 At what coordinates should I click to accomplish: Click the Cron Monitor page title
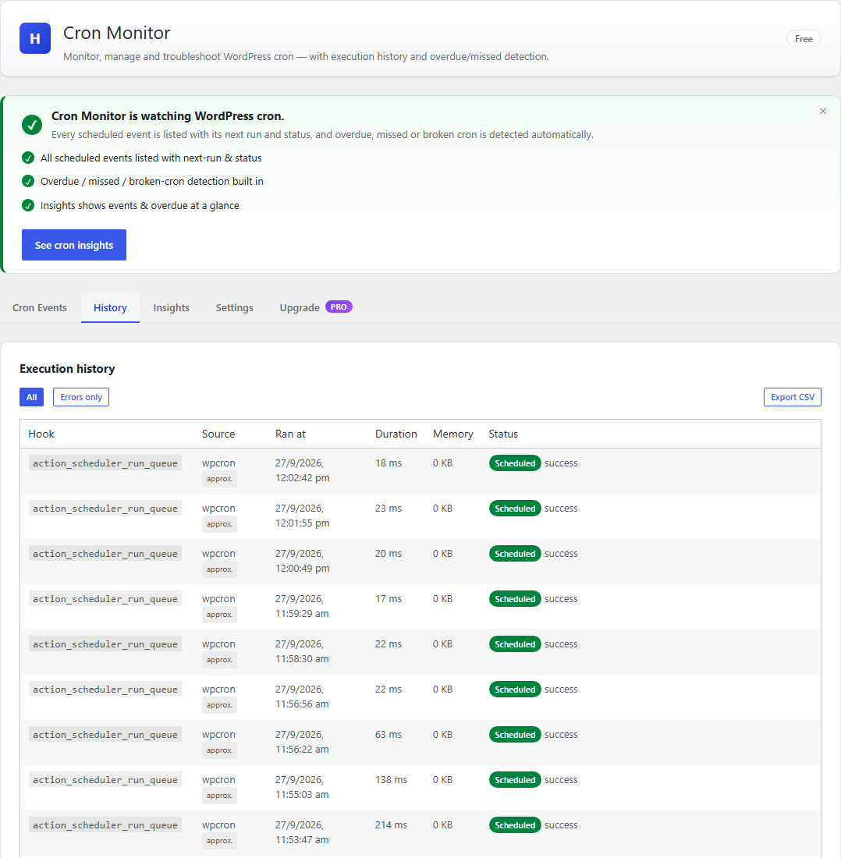(x=116, y=33)
